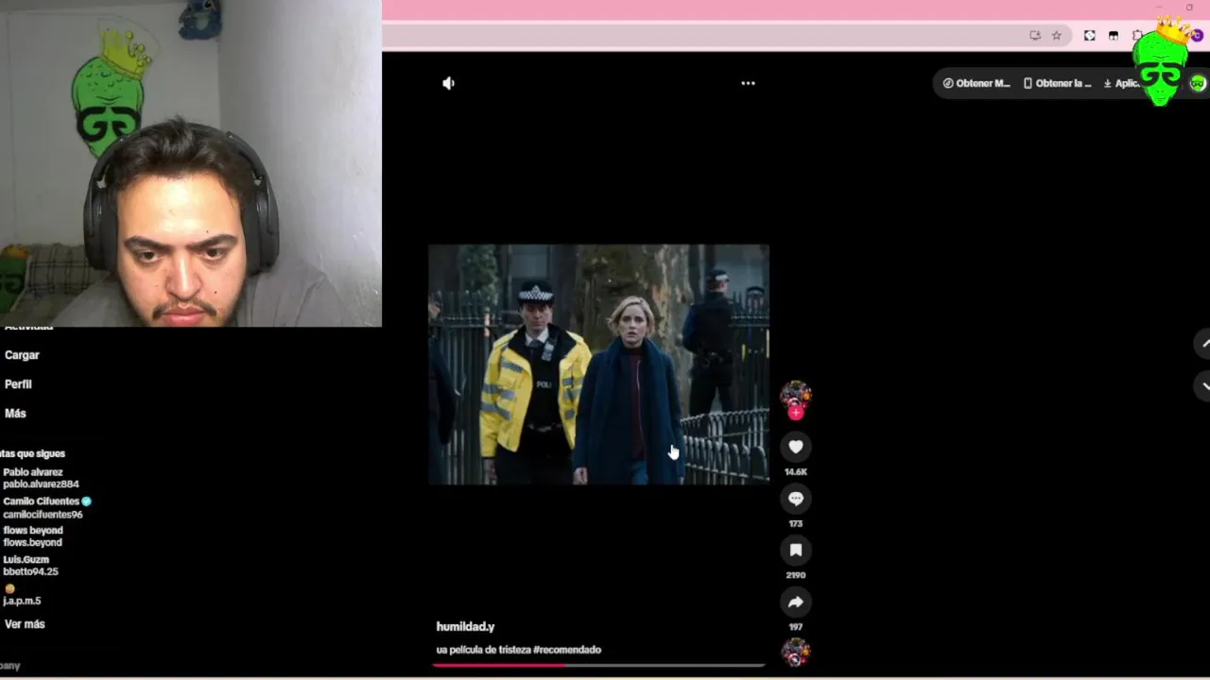This screenshot has width=1210, height=680.
Task: Maximize the browser window
Action: pyautogui.click(x=1189, y=8)
